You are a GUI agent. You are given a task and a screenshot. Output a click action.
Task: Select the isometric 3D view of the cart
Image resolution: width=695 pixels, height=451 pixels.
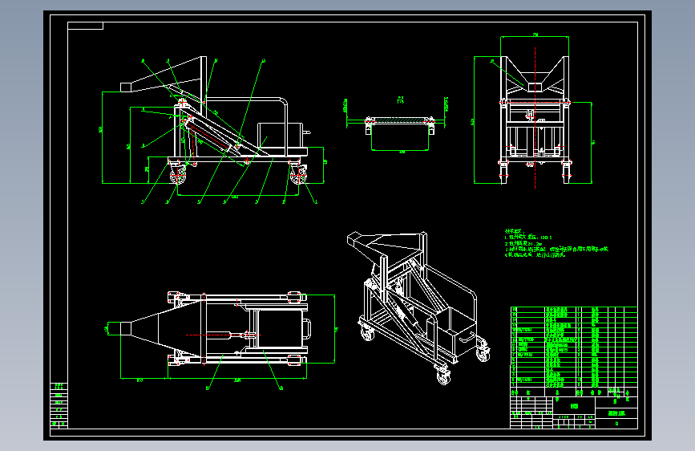click(419, 307)
